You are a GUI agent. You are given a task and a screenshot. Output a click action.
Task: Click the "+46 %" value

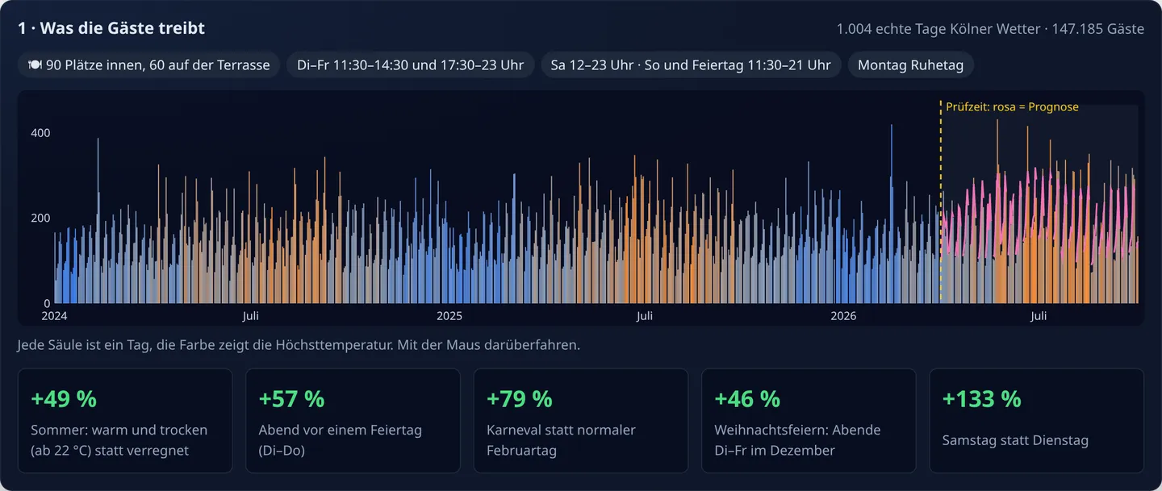pos(747,398)
